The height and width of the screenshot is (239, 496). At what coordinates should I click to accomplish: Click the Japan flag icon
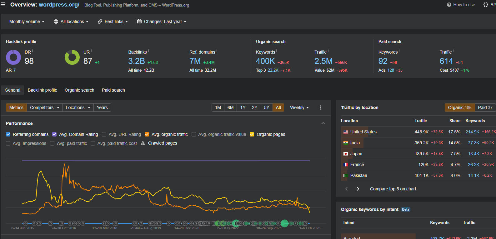coord(346,154)
